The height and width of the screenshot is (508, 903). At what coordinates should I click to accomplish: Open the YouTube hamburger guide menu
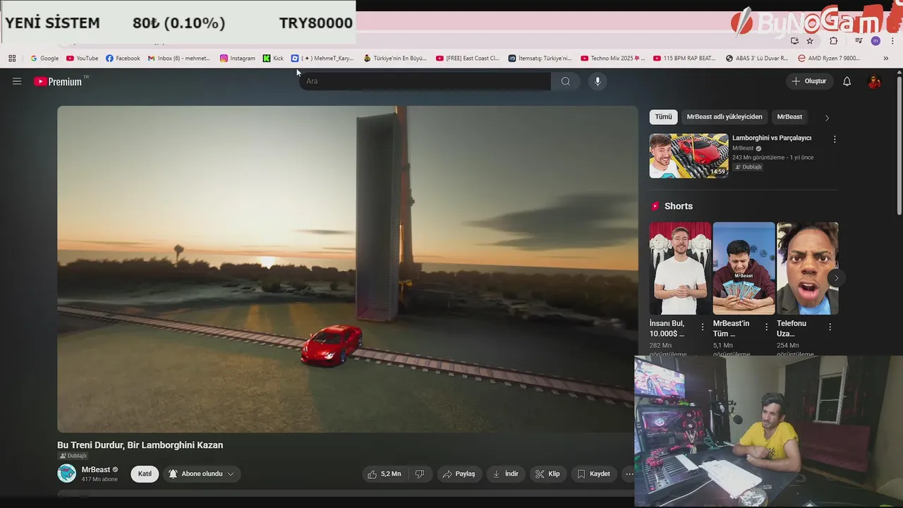pos(17,81)
